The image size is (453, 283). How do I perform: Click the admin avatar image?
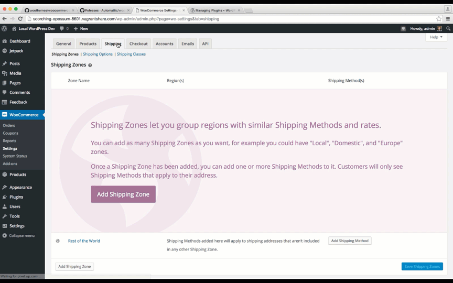pyautogui.click(x=439, y=29)
